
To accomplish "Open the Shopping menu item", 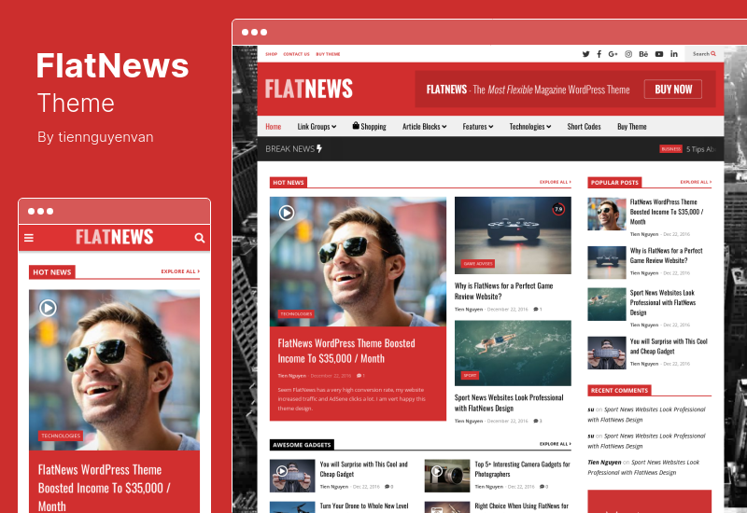I will [369, 127].
